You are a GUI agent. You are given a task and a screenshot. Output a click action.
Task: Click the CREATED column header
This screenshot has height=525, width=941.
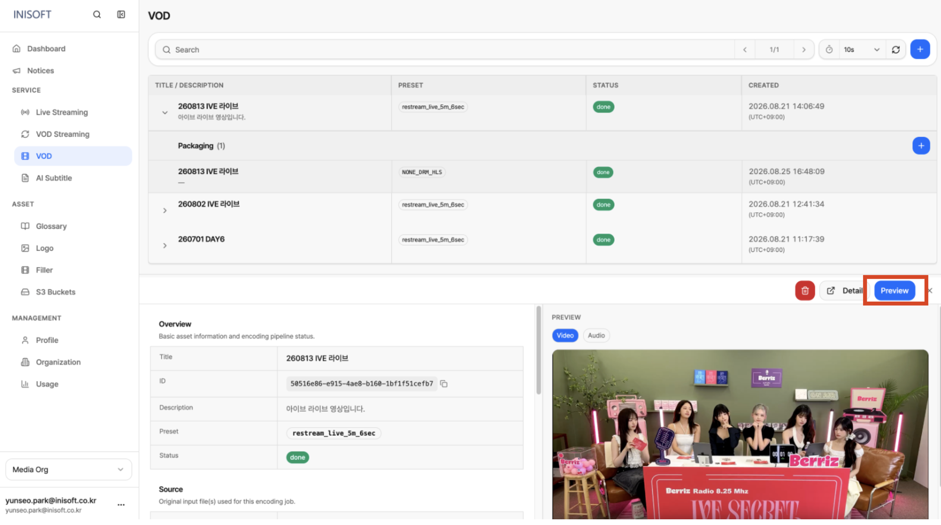coord(764,85)
